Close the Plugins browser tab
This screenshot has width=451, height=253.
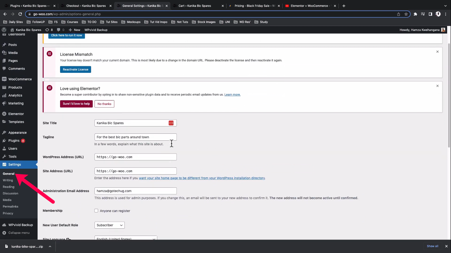[x=54, y=6]
